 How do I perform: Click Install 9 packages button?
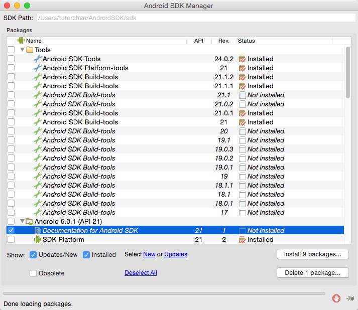313,254
